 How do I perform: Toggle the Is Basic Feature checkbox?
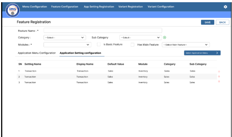pyautogui.click(x=99, y=44)
